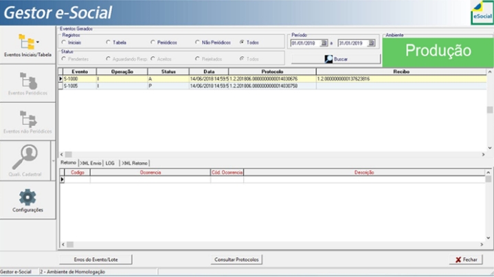Switch to the Retorno tab
The height and width of the screenshot is (277, 494).
tap(69, 163)
